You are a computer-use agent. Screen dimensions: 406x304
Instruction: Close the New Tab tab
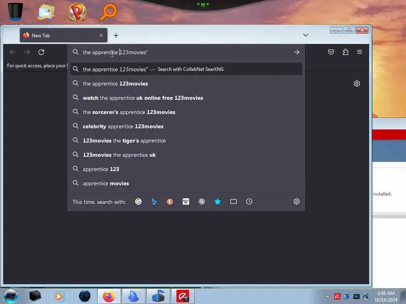pos(101,35)
